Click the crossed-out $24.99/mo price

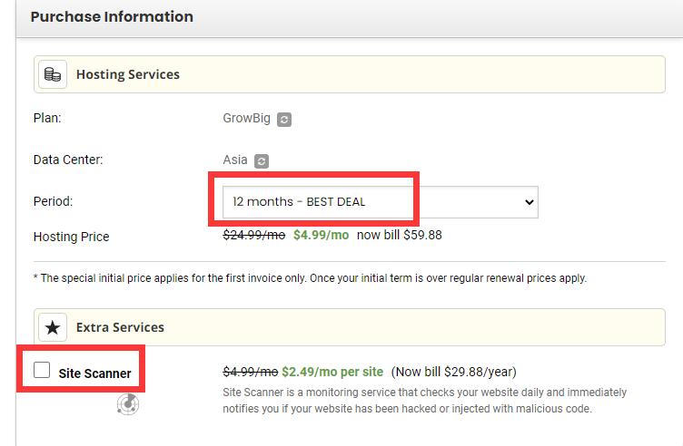coord(254,236)
